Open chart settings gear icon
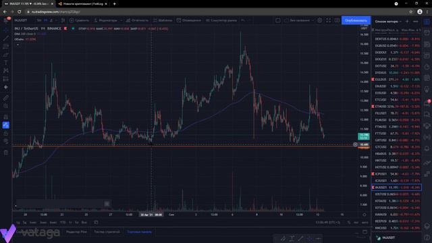This screenshot has width=432, height=243. (x=319, y=20)
